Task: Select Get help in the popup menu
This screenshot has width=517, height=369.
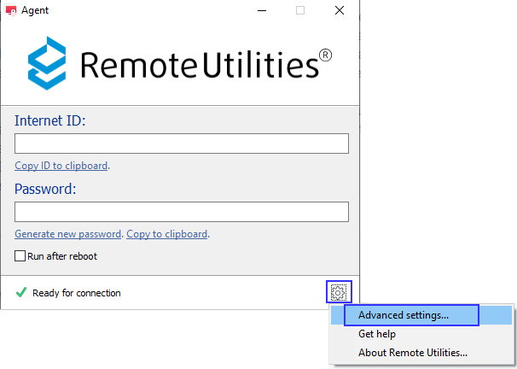Action: [x=377, y=334]
